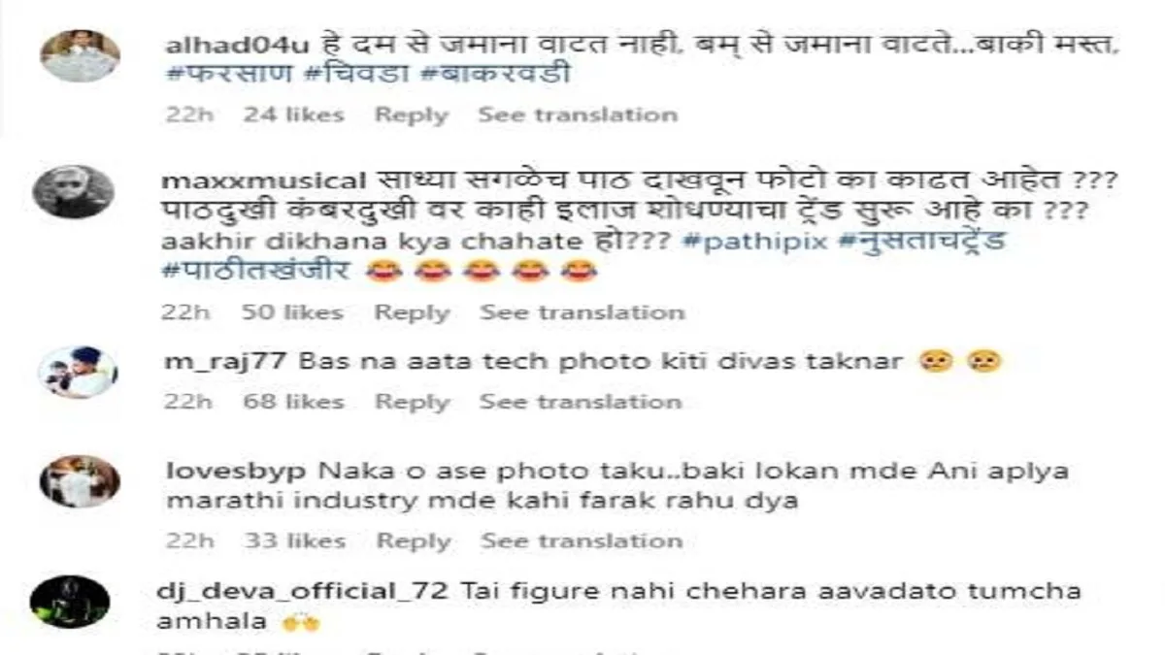Image resolution: width=1165 pixels, height=655 pixels.
Task: Open alhad04u's profile picture
Action: pyautogui.click(x=81, y=55)
